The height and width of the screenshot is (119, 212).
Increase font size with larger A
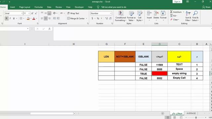(x=32, y=13)
